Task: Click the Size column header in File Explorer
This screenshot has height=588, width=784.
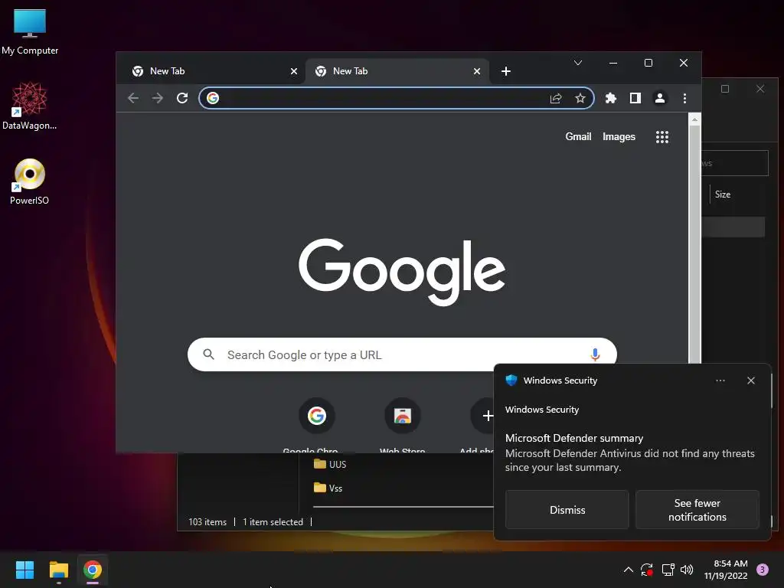Action: [723, 194]
